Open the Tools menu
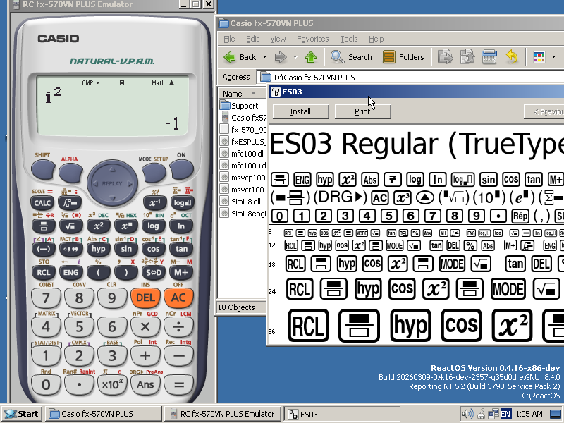 coord(349,39)
